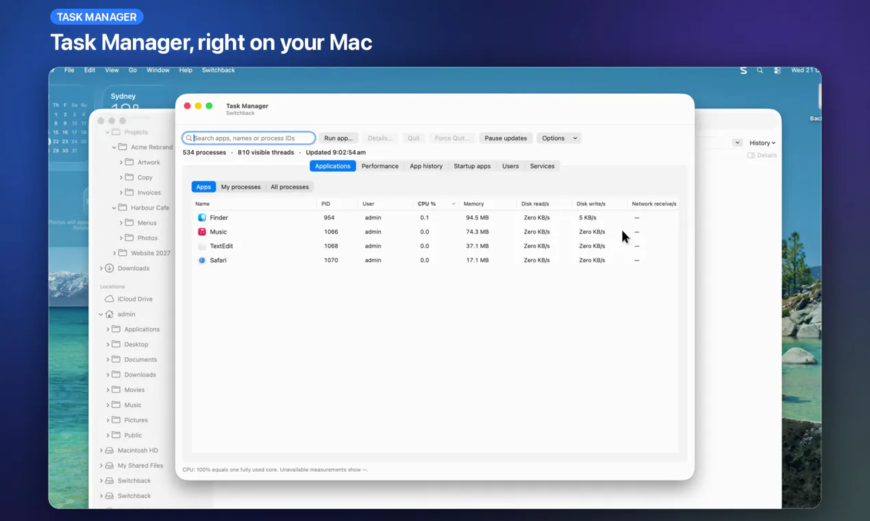Expand the Invoices folder
This screenshot has width=870, height=521.
[121, 193]
